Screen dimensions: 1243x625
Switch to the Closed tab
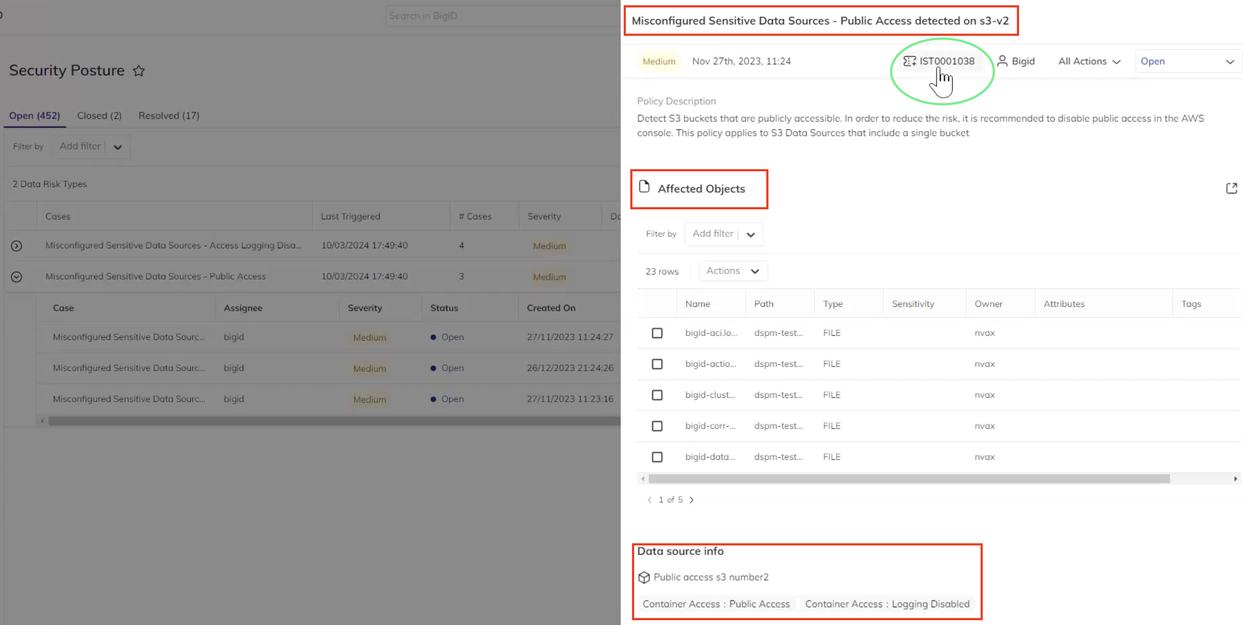pyautogui.click(x=99, y=115)
